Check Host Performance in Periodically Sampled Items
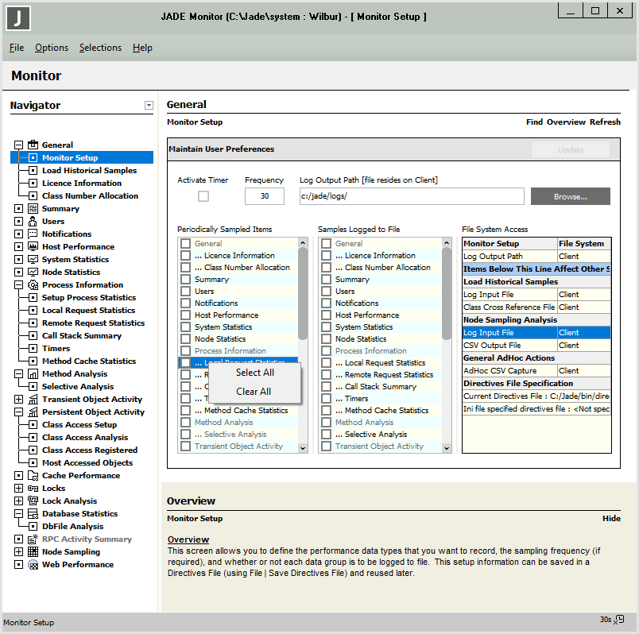Viewport: 639px width, 634px height. 186,315
